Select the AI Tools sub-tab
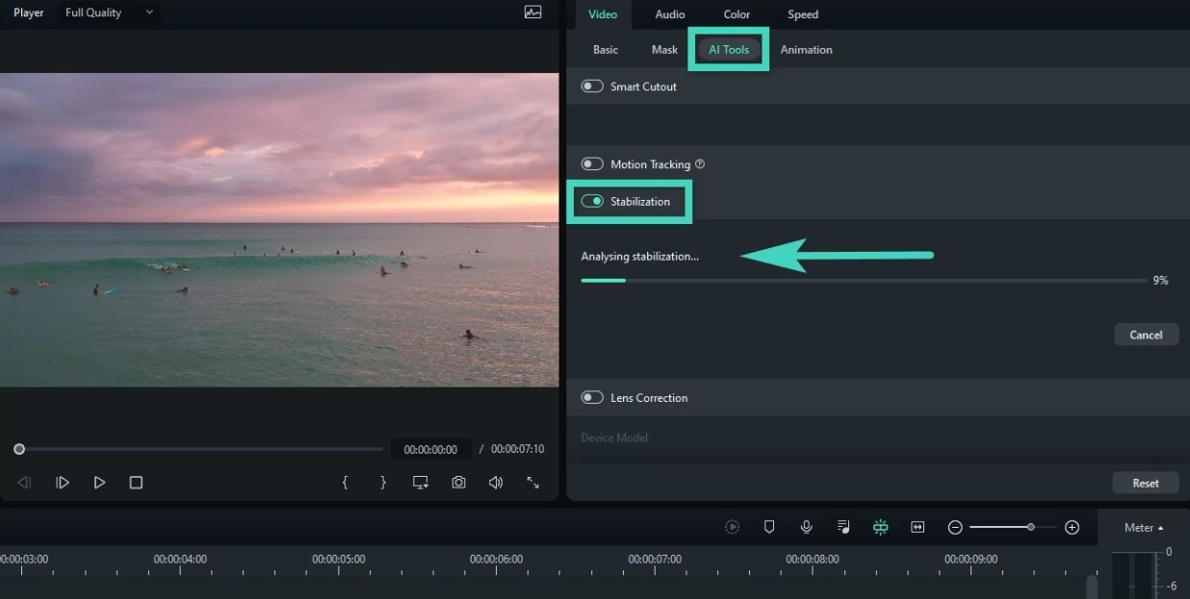Screen dimensions: 1190x599 coord(729,49)
